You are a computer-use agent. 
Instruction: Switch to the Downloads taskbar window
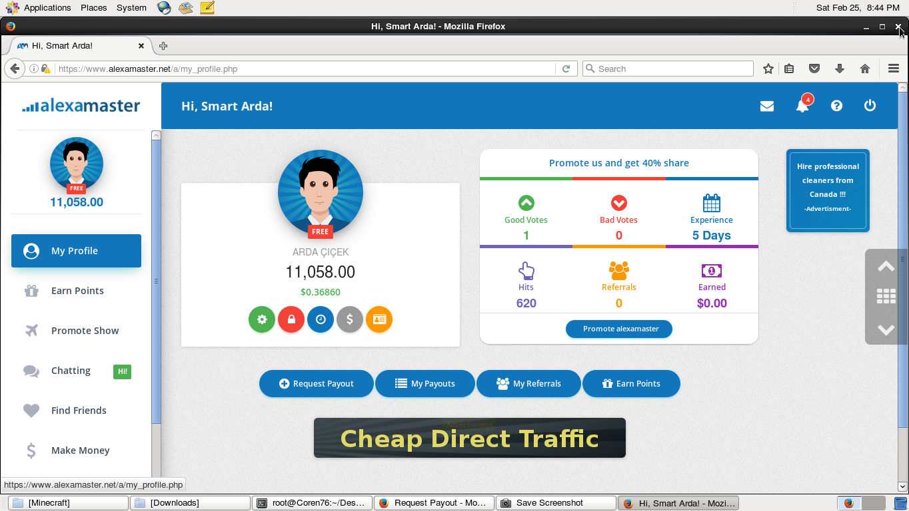coord(189,503)
